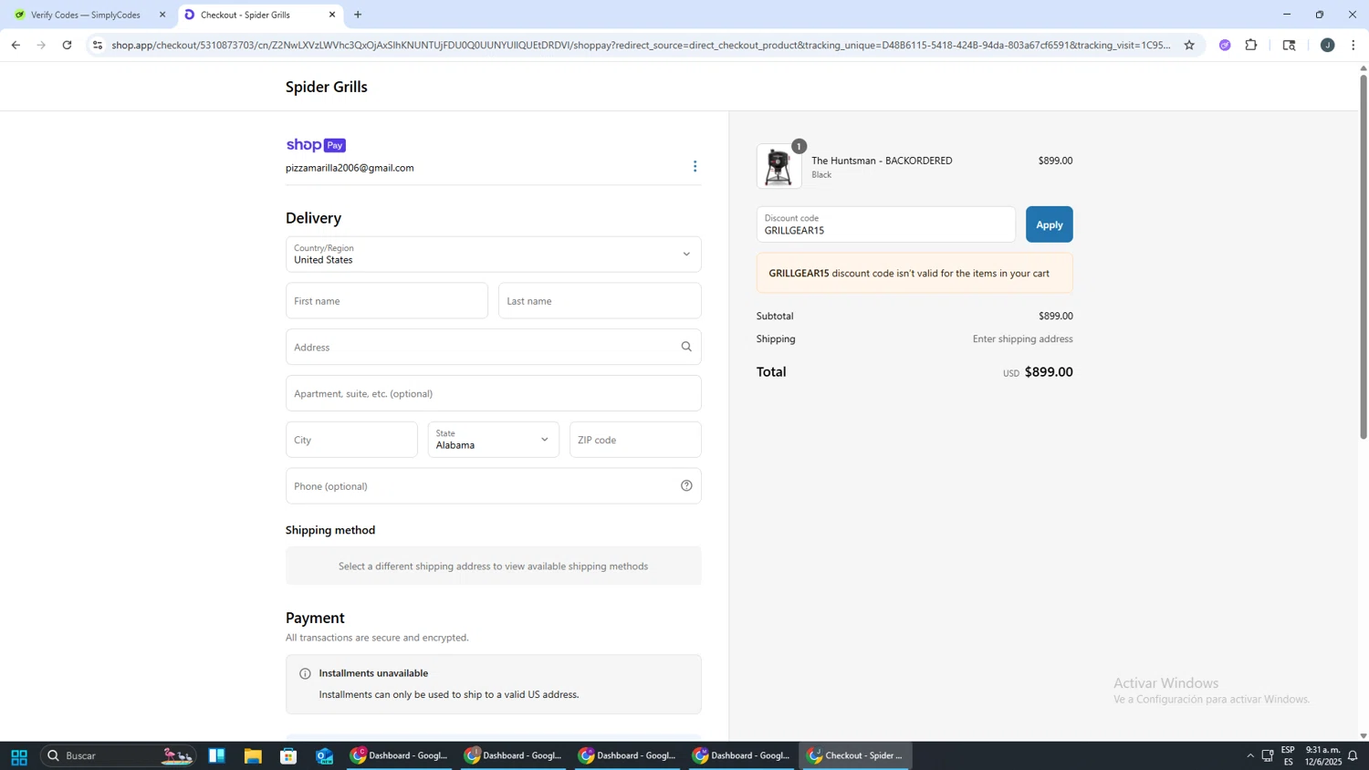The width and height of the screenshot is (1369, 770).
Task: Click the City field
Action: [x=351, y=440]
